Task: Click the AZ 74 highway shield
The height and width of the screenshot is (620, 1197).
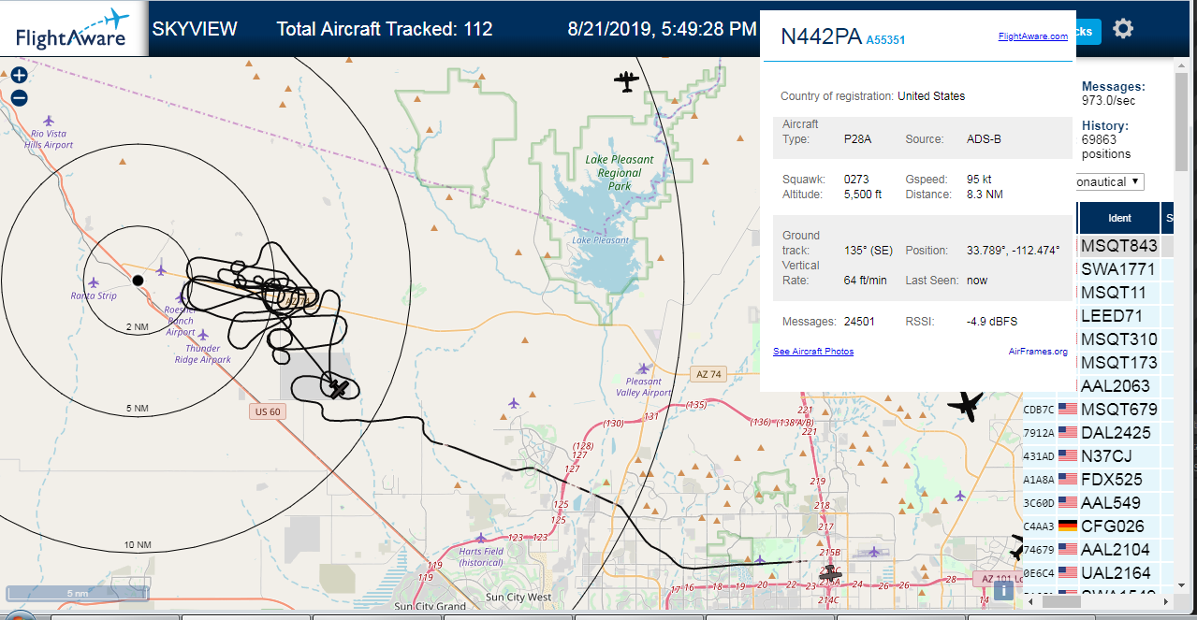Action: tap(709, 374)
